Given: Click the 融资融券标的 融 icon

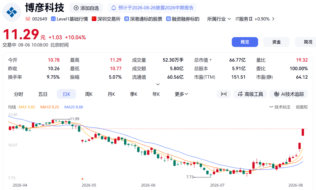Looking at the screenshot, I should (x=168, y=19).
